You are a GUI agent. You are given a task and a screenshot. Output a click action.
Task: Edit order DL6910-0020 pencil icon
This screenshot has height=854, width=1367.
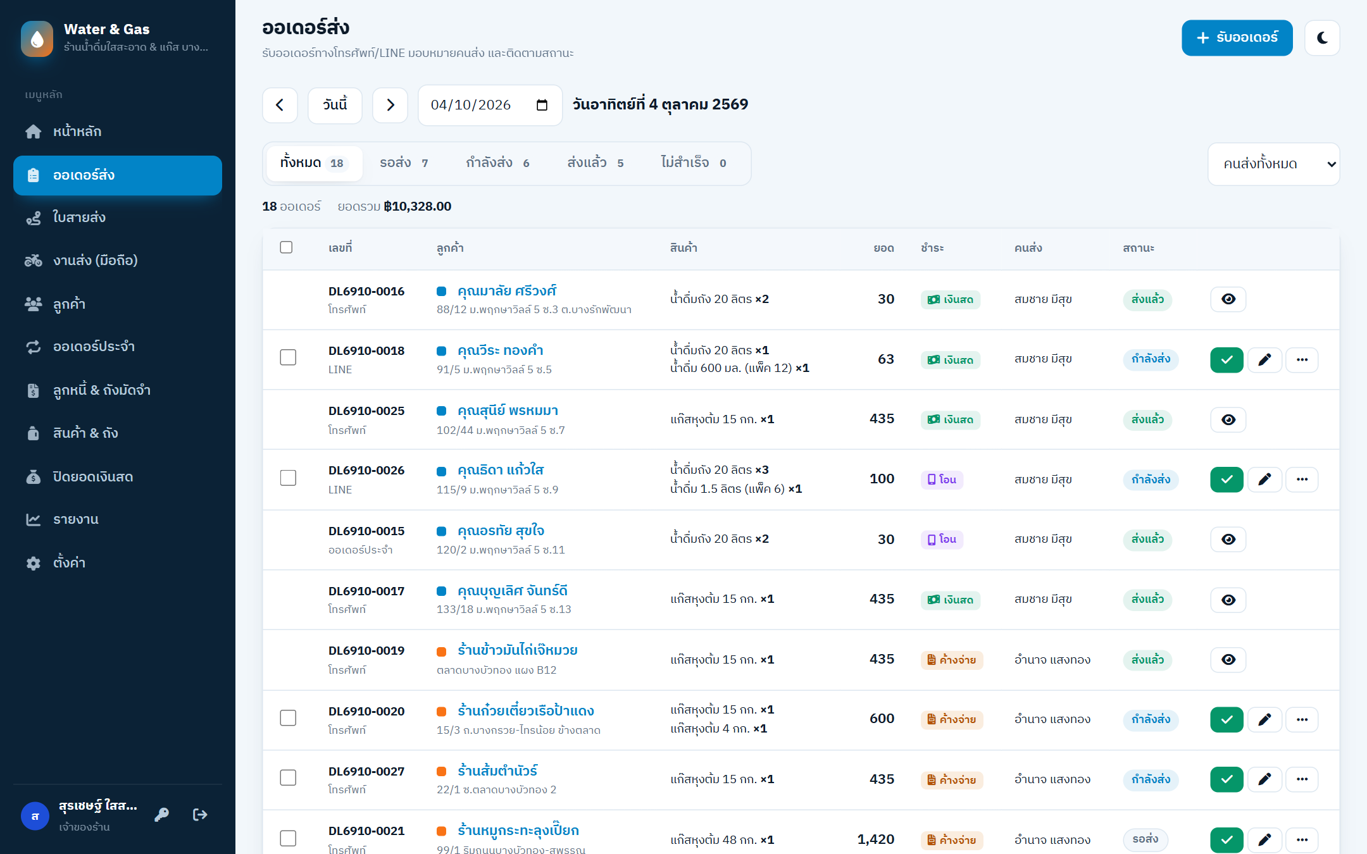1264,719
